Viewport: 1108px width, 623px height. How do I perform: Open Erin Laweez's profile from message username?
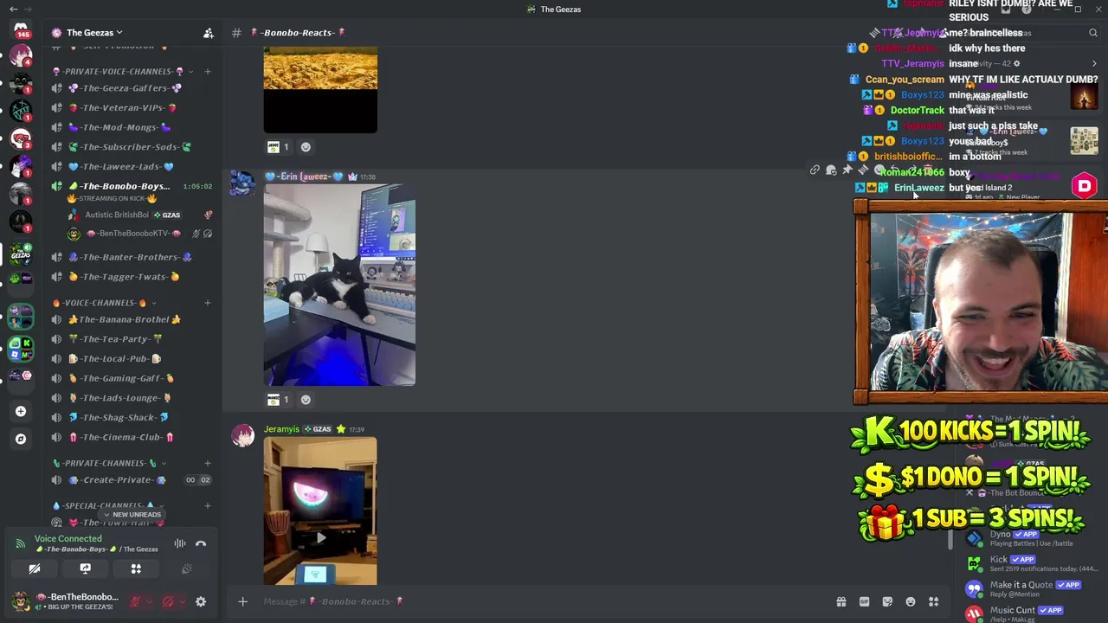pos(304,177)
